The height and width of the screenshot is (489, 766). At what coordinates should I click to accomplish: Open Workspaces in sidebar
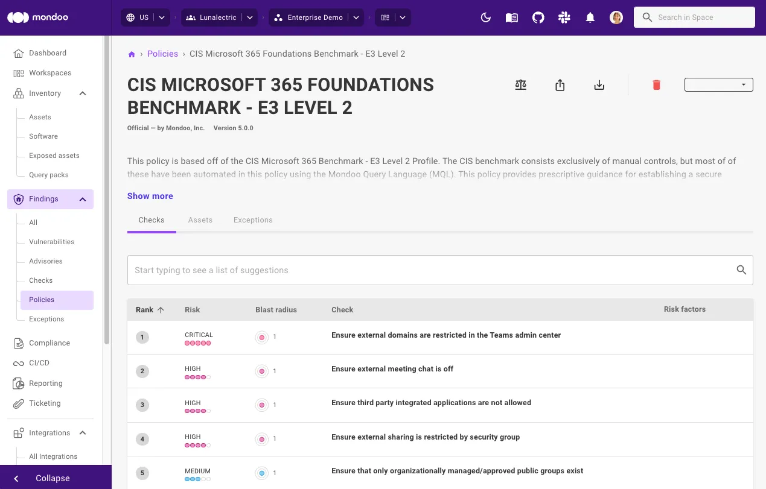[50, 73]
